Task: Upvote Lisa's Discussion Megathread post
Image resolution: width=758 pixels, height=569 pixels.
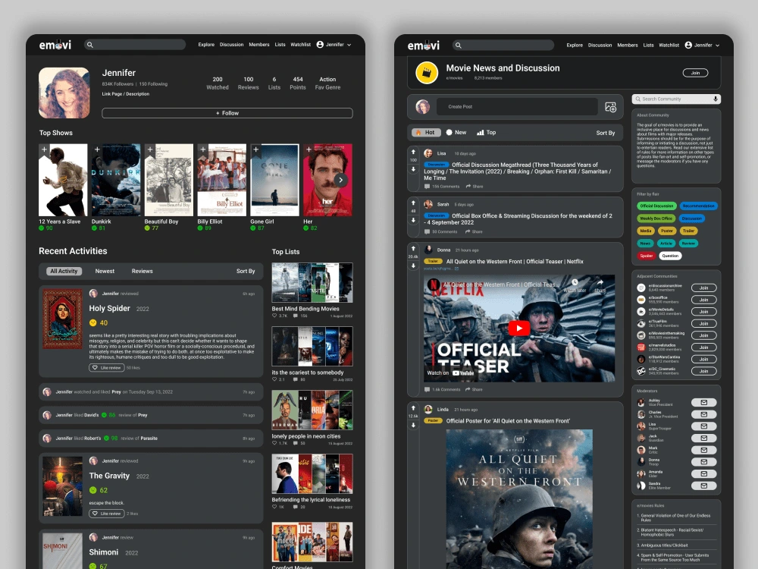Action: (x=413, y=152)
